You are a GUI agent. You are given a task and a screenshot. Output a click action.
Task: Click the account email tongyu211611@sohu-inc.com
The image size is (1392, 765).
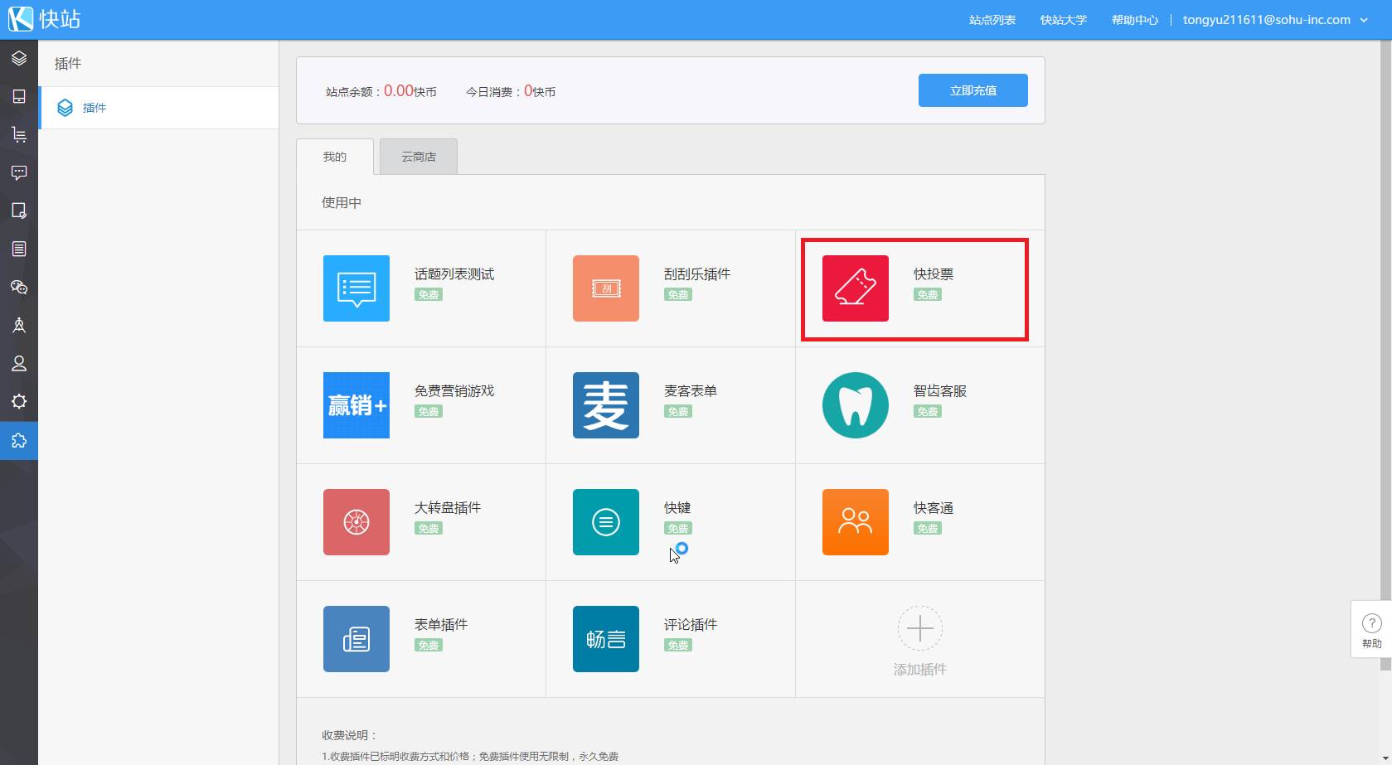pos(1267,20)
